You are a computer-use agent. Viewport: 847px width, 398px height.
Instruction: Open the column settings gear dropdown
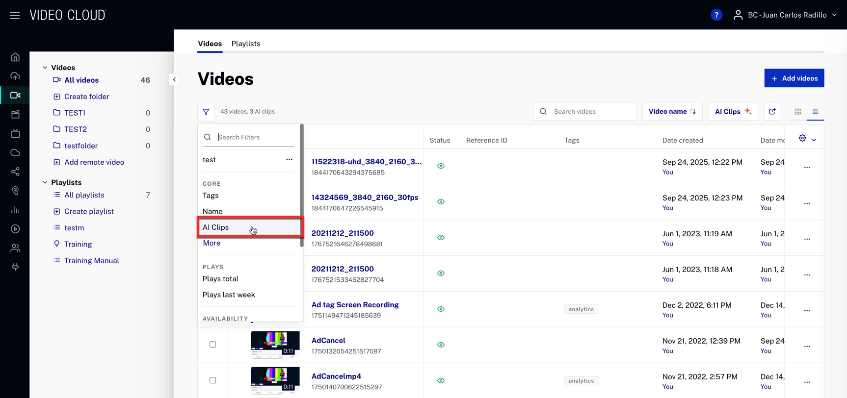807,139
